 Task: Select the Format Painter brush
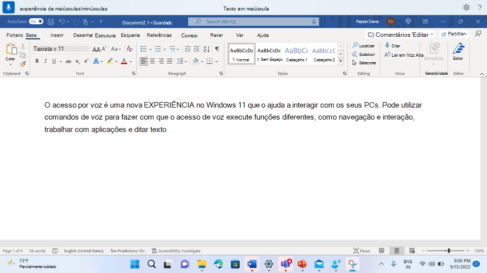pos(22,64)
